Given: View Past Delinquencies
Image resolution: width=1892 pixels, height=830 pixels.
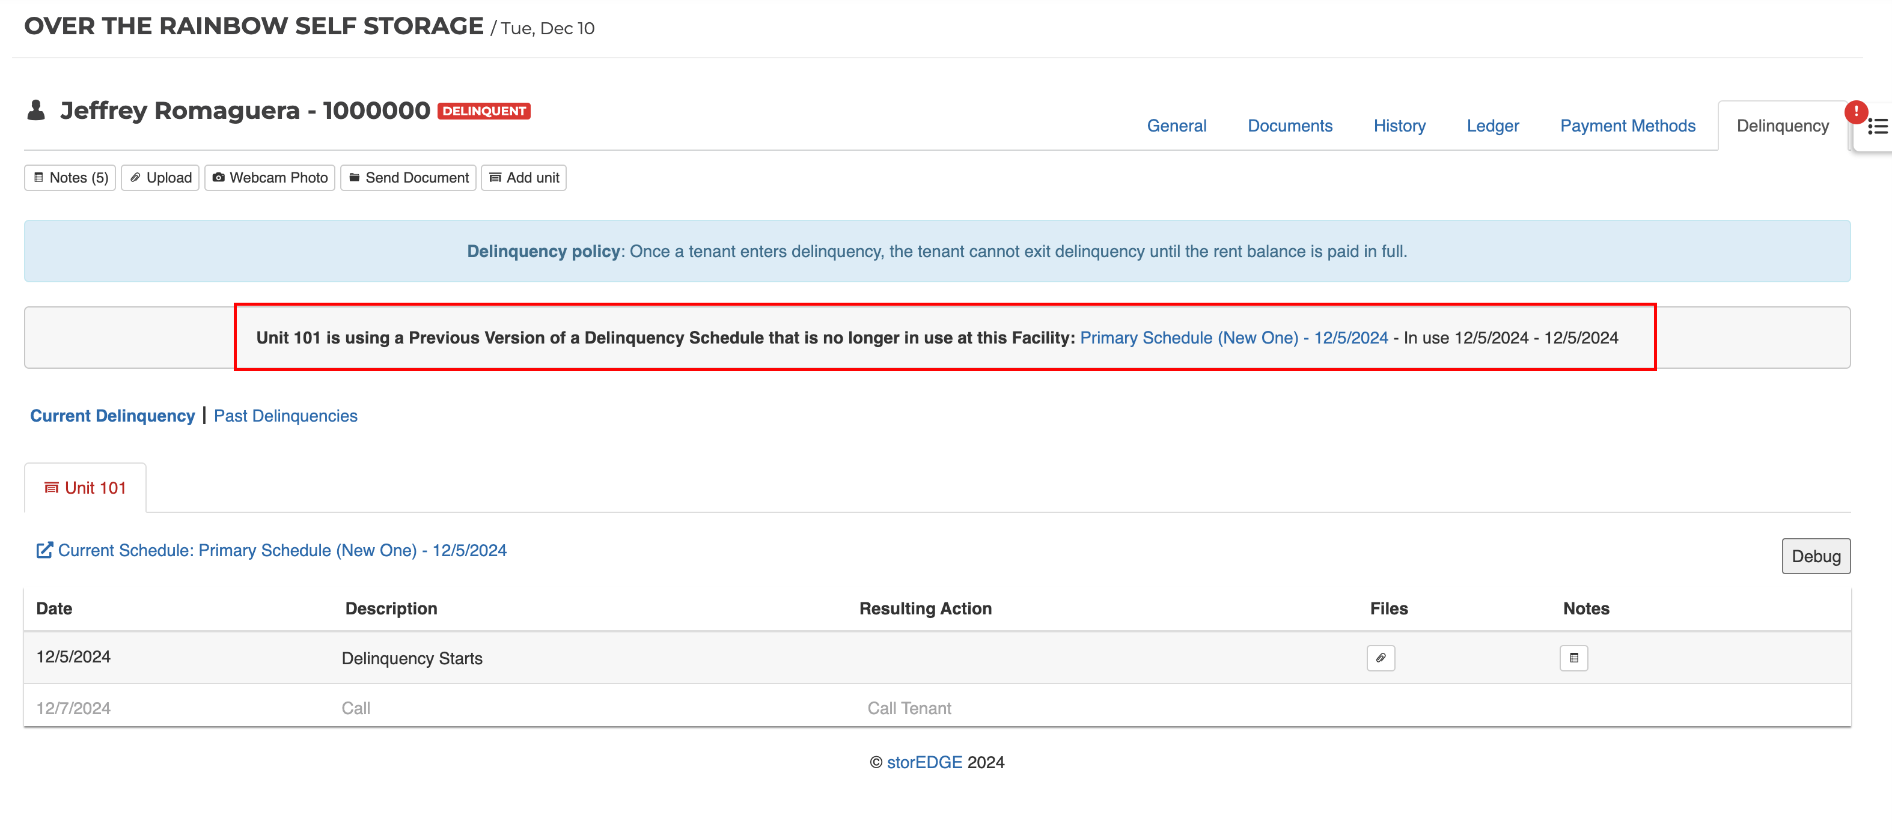Looking at the screenshot, I should (285, 416).
